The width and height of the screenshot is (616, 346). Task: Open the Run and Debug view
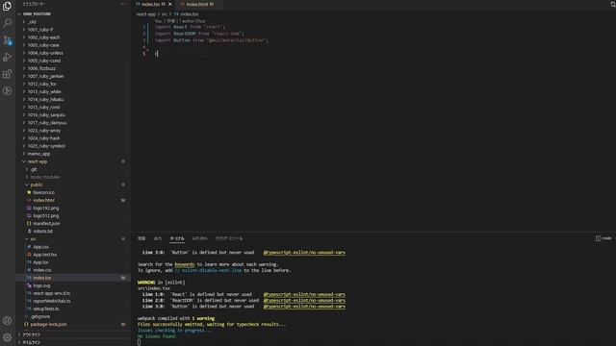click(7, 57)
